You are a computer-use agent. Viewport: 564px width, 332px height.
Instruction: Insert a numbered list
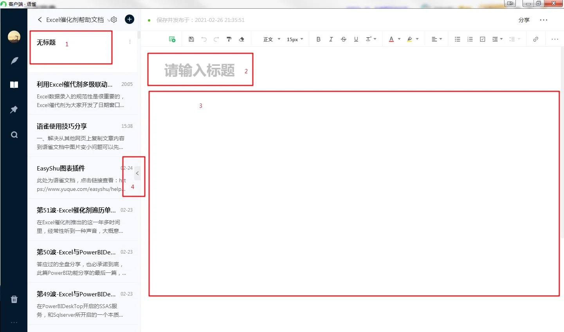coord(470,39)
